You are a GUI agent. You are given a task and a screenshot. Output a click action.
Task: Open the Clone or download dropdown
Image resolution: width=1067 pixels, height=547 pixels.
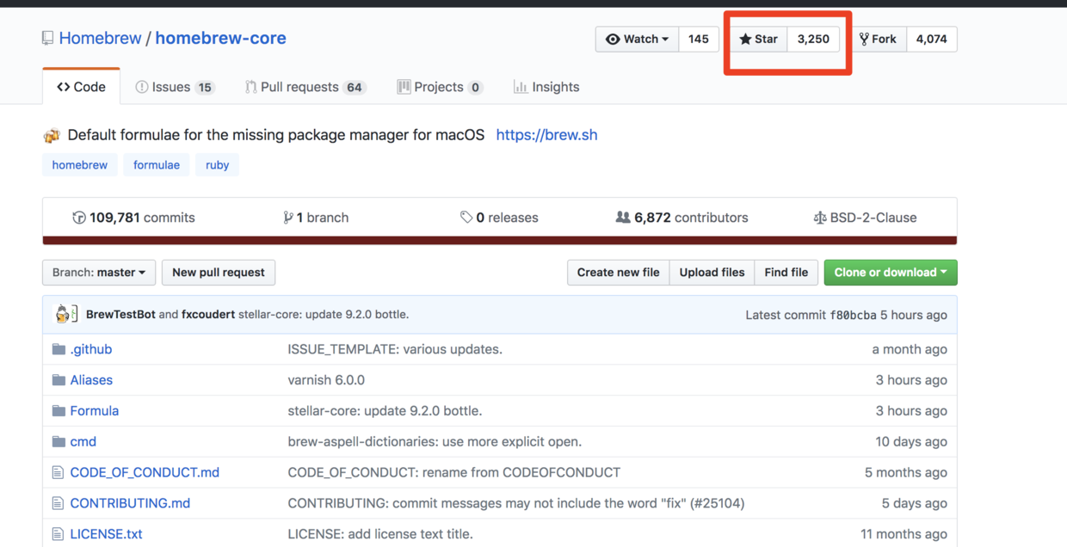[890, 273]
